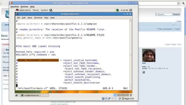This screenshot has height=105, width=186.
Task: Click the reject_unknown_sender_domain line
Action: coord(84,71)
